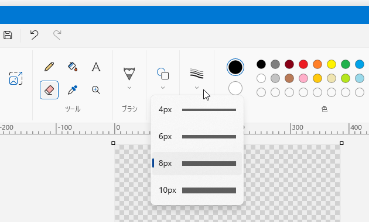Pick the orange palette swatch
Image resolution: width=369 pixels, height=222 pixels.
point(317,64)
